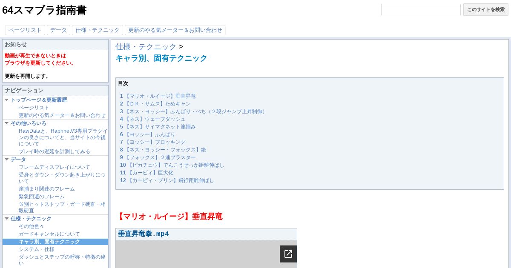Open ページリスト in the sidebar navigation
This screenshot has height=268, width=511.
(x=34, y=108)
